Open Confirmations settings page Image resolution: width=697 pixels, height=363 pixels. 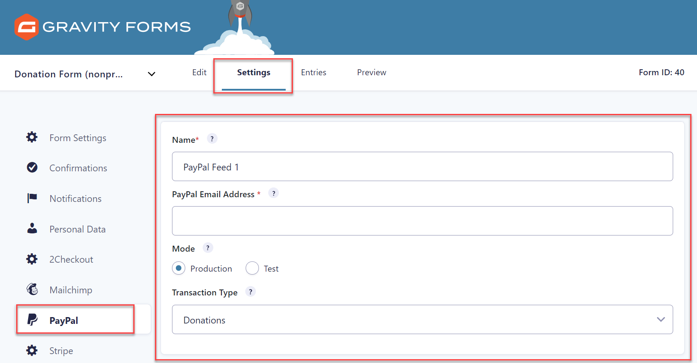point(78,168)
